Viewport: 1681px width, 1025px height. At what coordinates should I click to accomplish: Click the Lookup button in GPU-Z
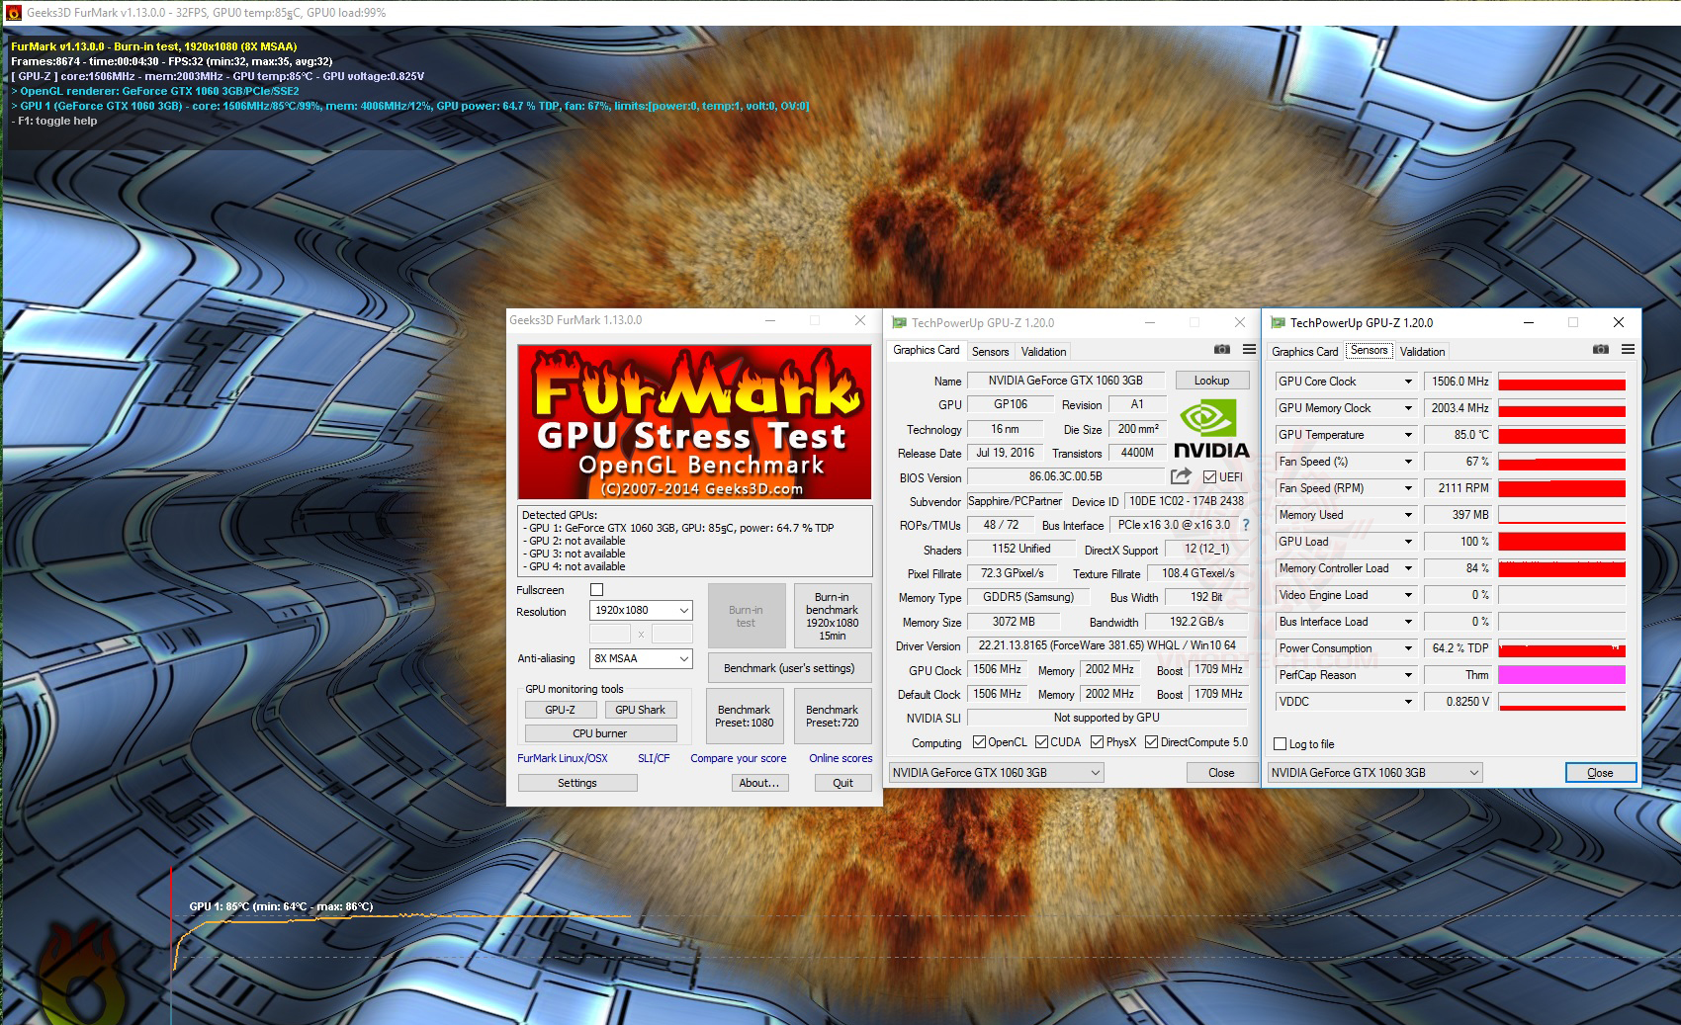click(x=1212, y=381)
